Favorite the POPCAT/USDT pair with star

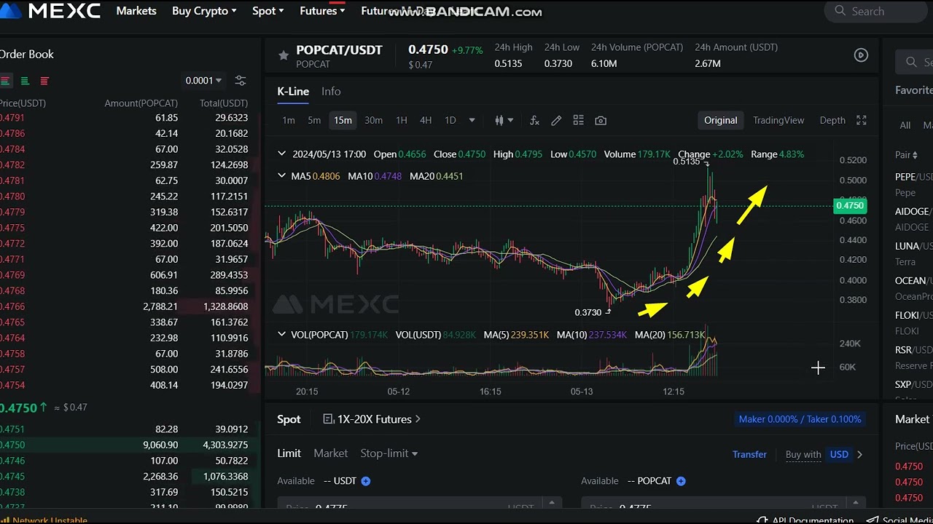(283, 55)
